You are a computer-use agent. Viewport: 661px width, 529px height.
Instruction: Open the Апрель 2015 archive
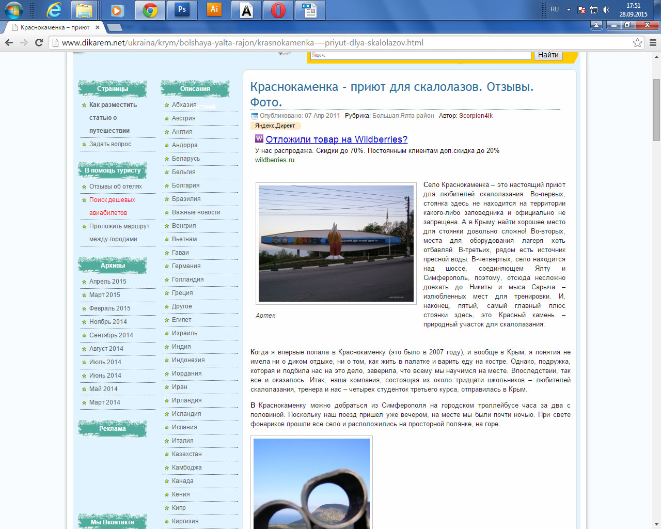click(x=107, y=282)
